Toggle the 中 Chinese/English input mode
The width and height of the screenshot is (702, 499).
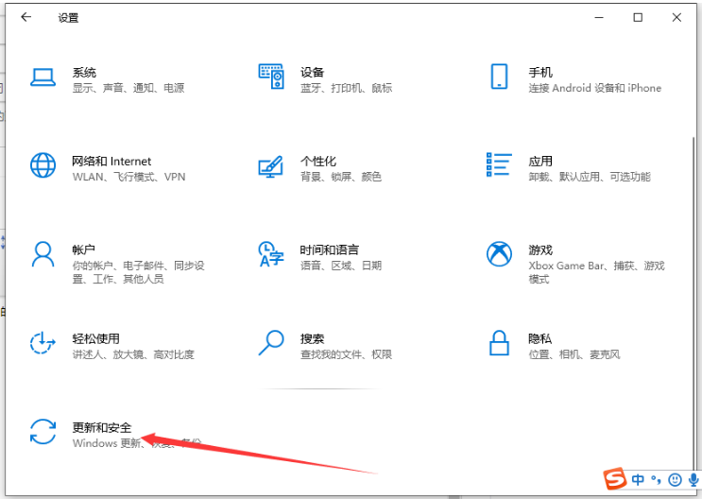pyautogui.click(x=640, y=479)
